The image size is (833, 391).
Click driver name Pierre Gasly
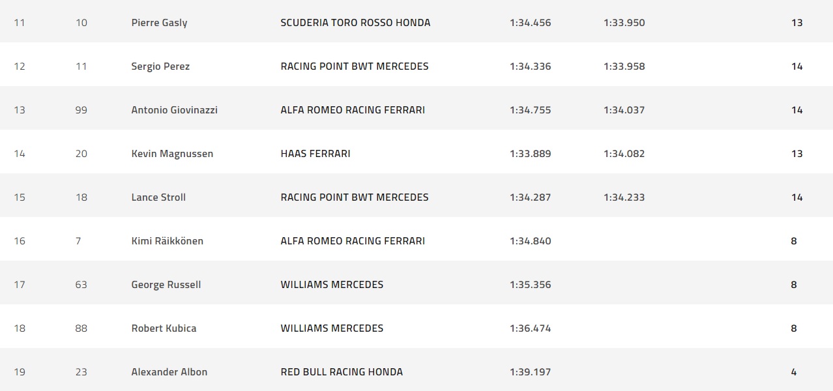point(159,23)
